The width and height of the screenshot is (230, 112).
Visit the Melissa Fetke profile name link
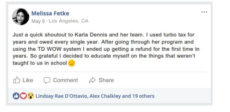[50, 13]
